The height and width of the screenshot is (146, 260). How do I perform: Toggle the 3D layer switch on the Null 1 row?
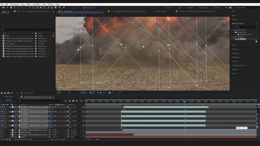pos(64,137)
